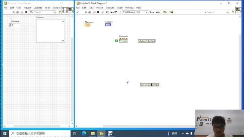Toggle Highlight Execution light bulb
This screenshot has width=244, height=137.
tap(103, 12)
